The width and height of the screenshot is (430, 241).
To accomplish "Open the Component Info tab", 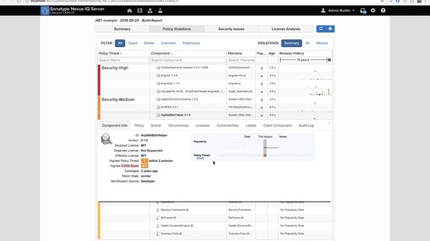I will pyautogui.click(x=114, y=125).
